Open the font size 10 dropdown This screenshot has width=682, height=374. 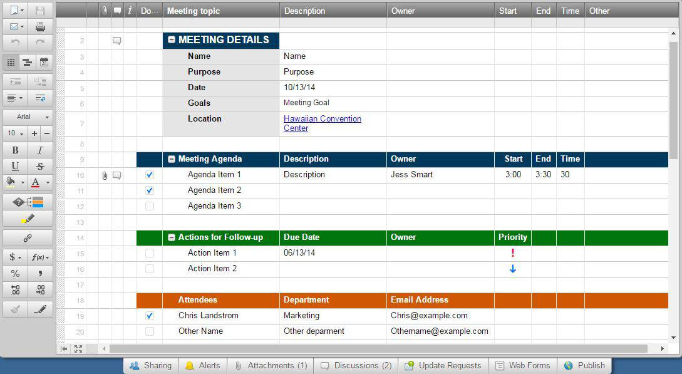(x=15, y=133)
